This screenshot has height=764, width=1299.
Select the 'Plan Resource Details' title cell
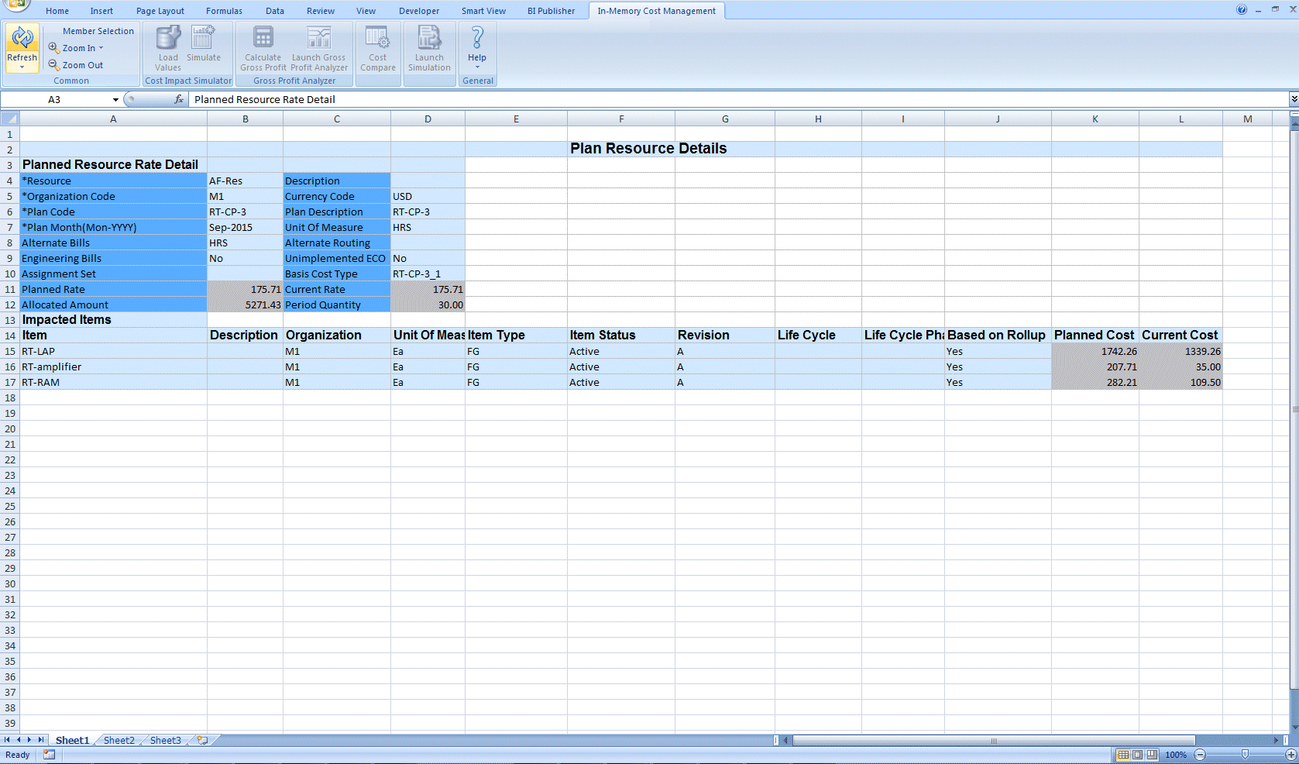648,149
